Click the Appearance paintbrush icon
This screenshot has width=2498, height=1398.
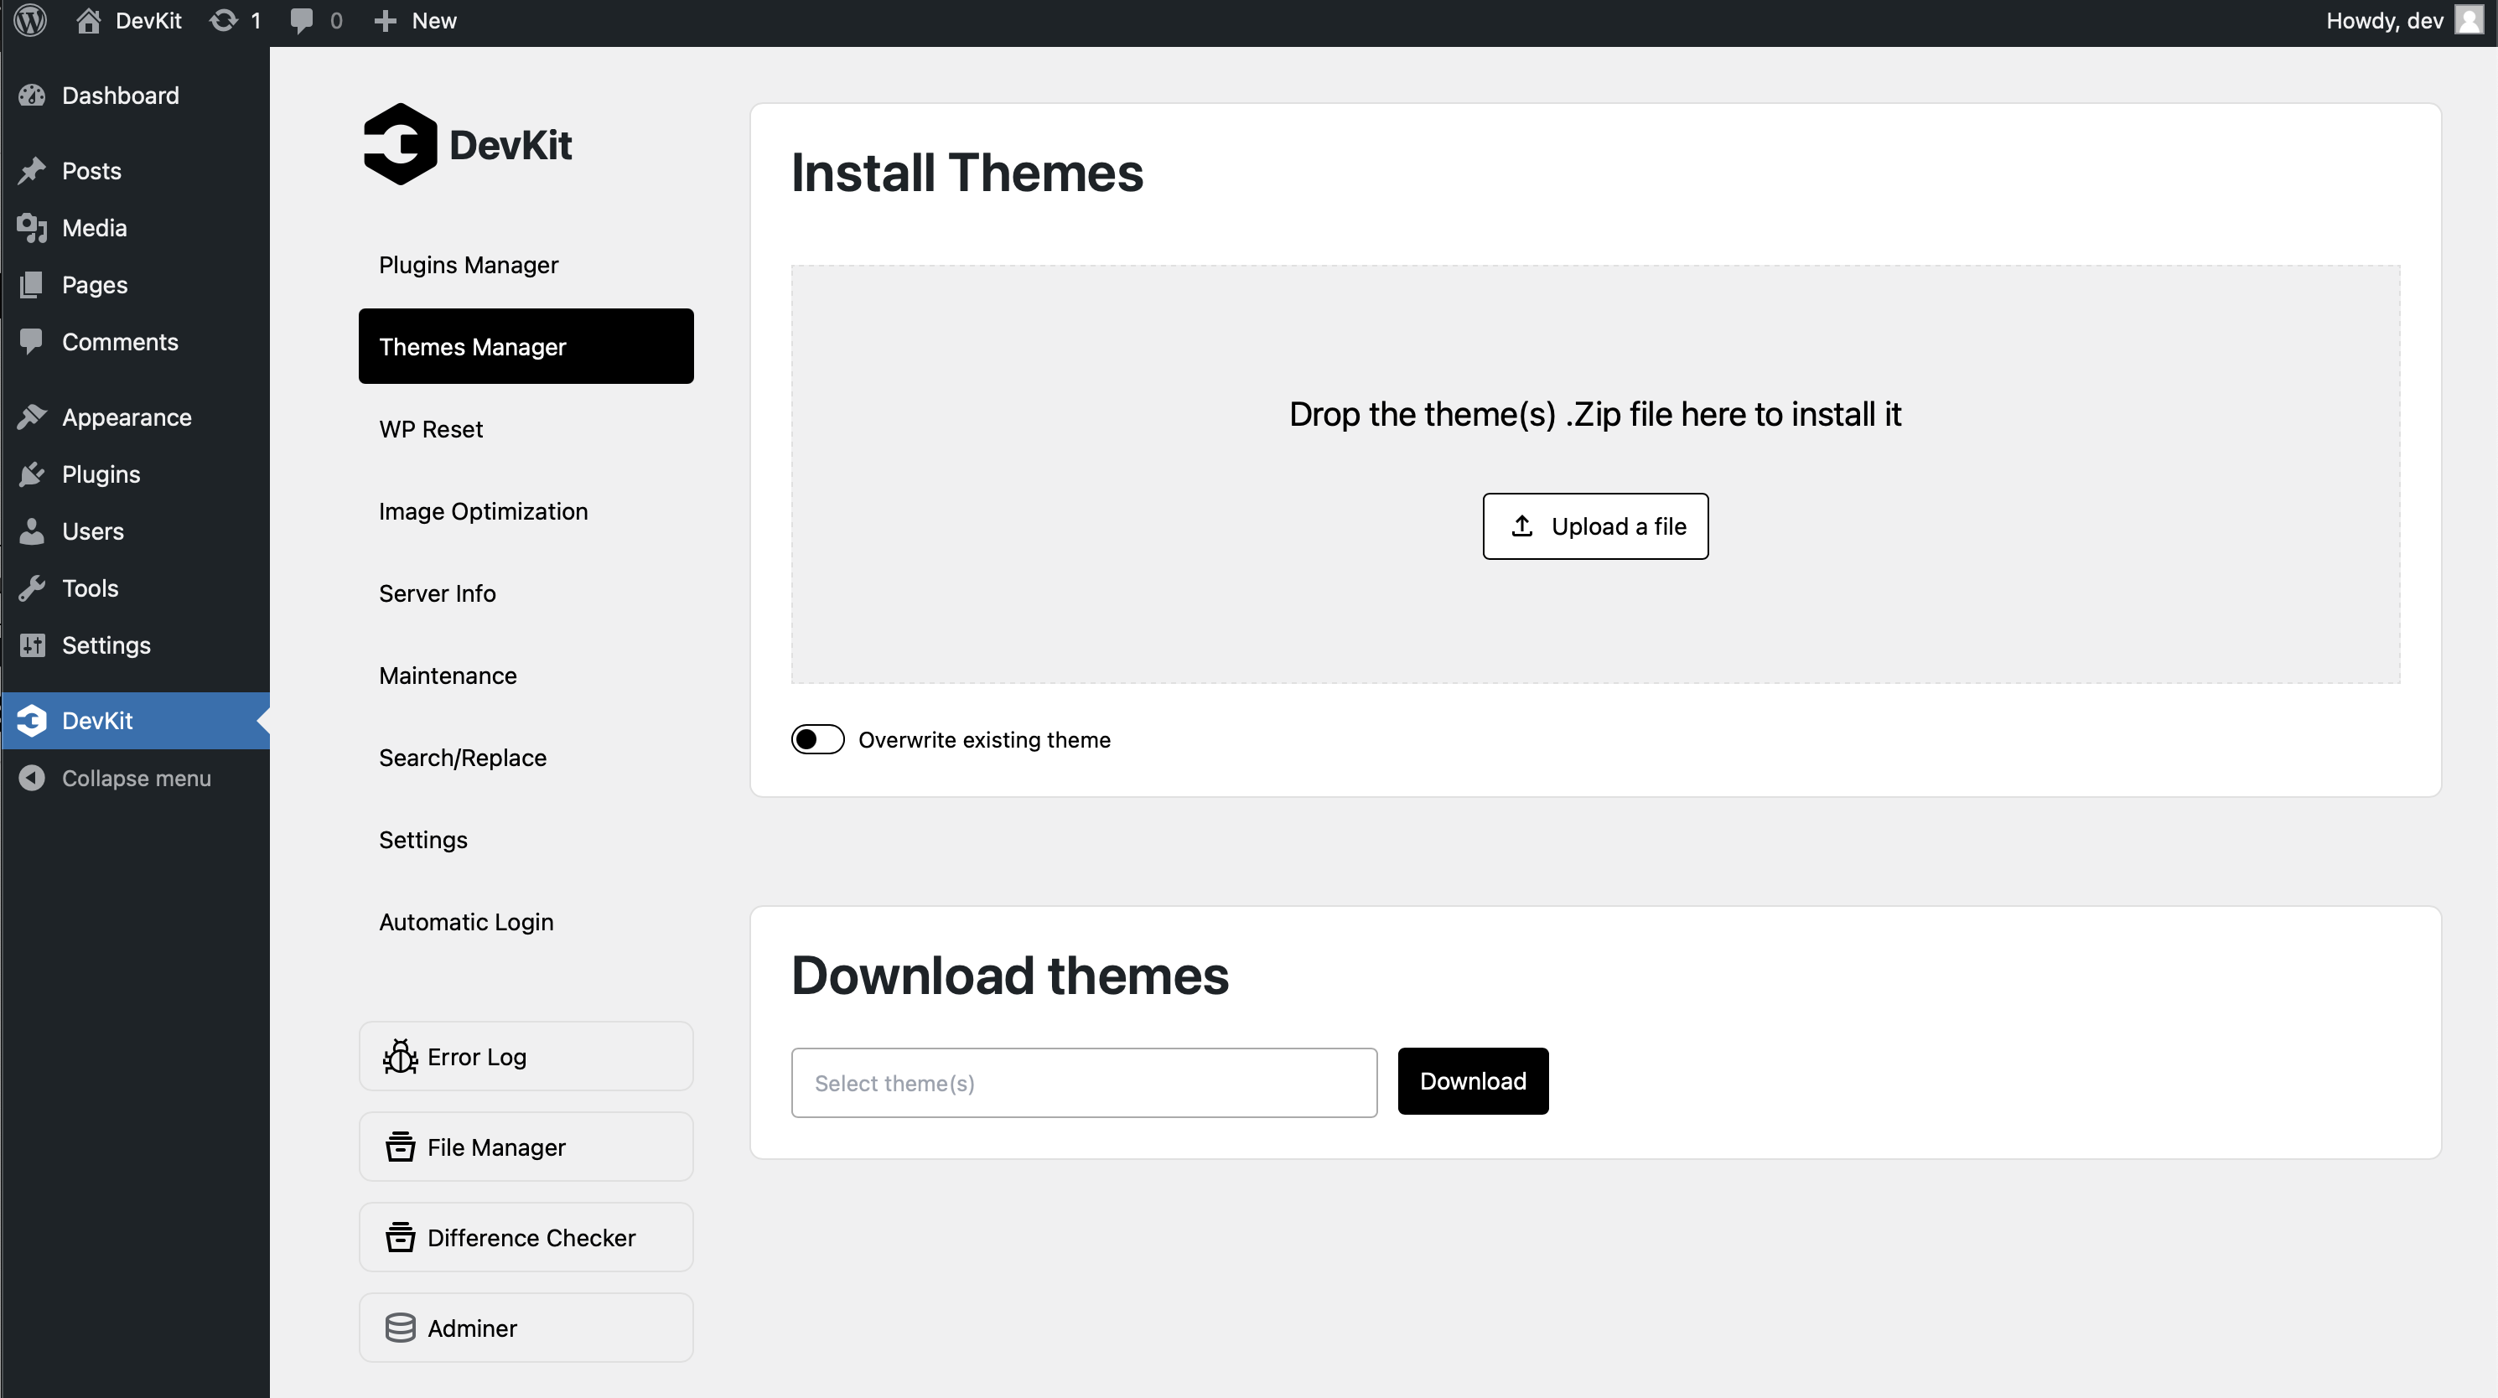point(32,417)
